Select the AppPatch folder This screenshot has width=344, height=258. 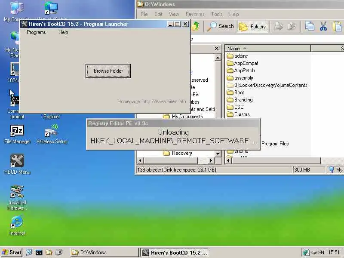pos(241,71)
